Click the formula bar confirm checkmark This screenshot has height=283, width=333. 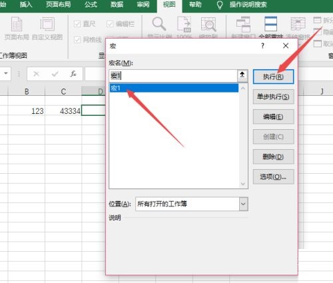tap(55, 74)
